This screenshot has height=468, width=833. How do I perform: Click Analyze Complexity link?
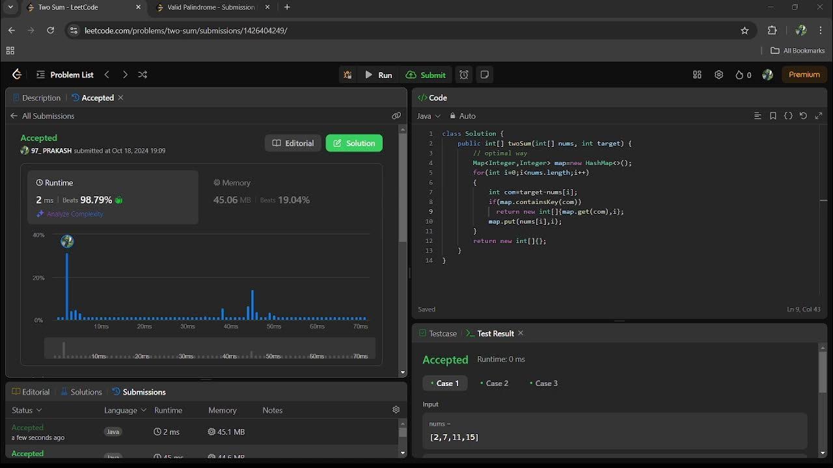pos(70,214)
